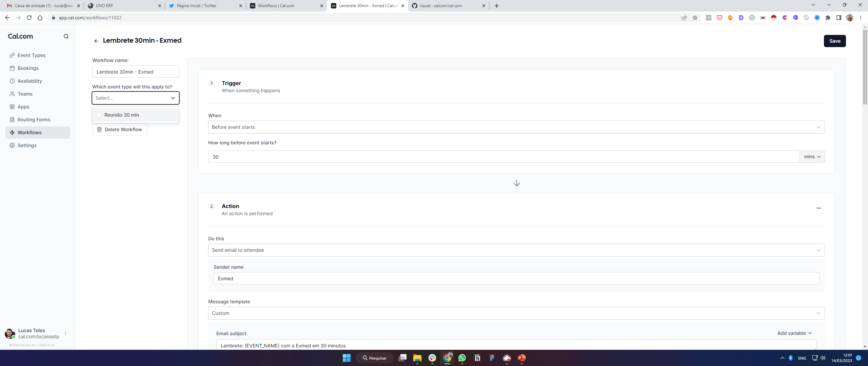This screenshot has height=366, width=868.
Task: Open the When trigger dropdown
Action: pos(516,127)
